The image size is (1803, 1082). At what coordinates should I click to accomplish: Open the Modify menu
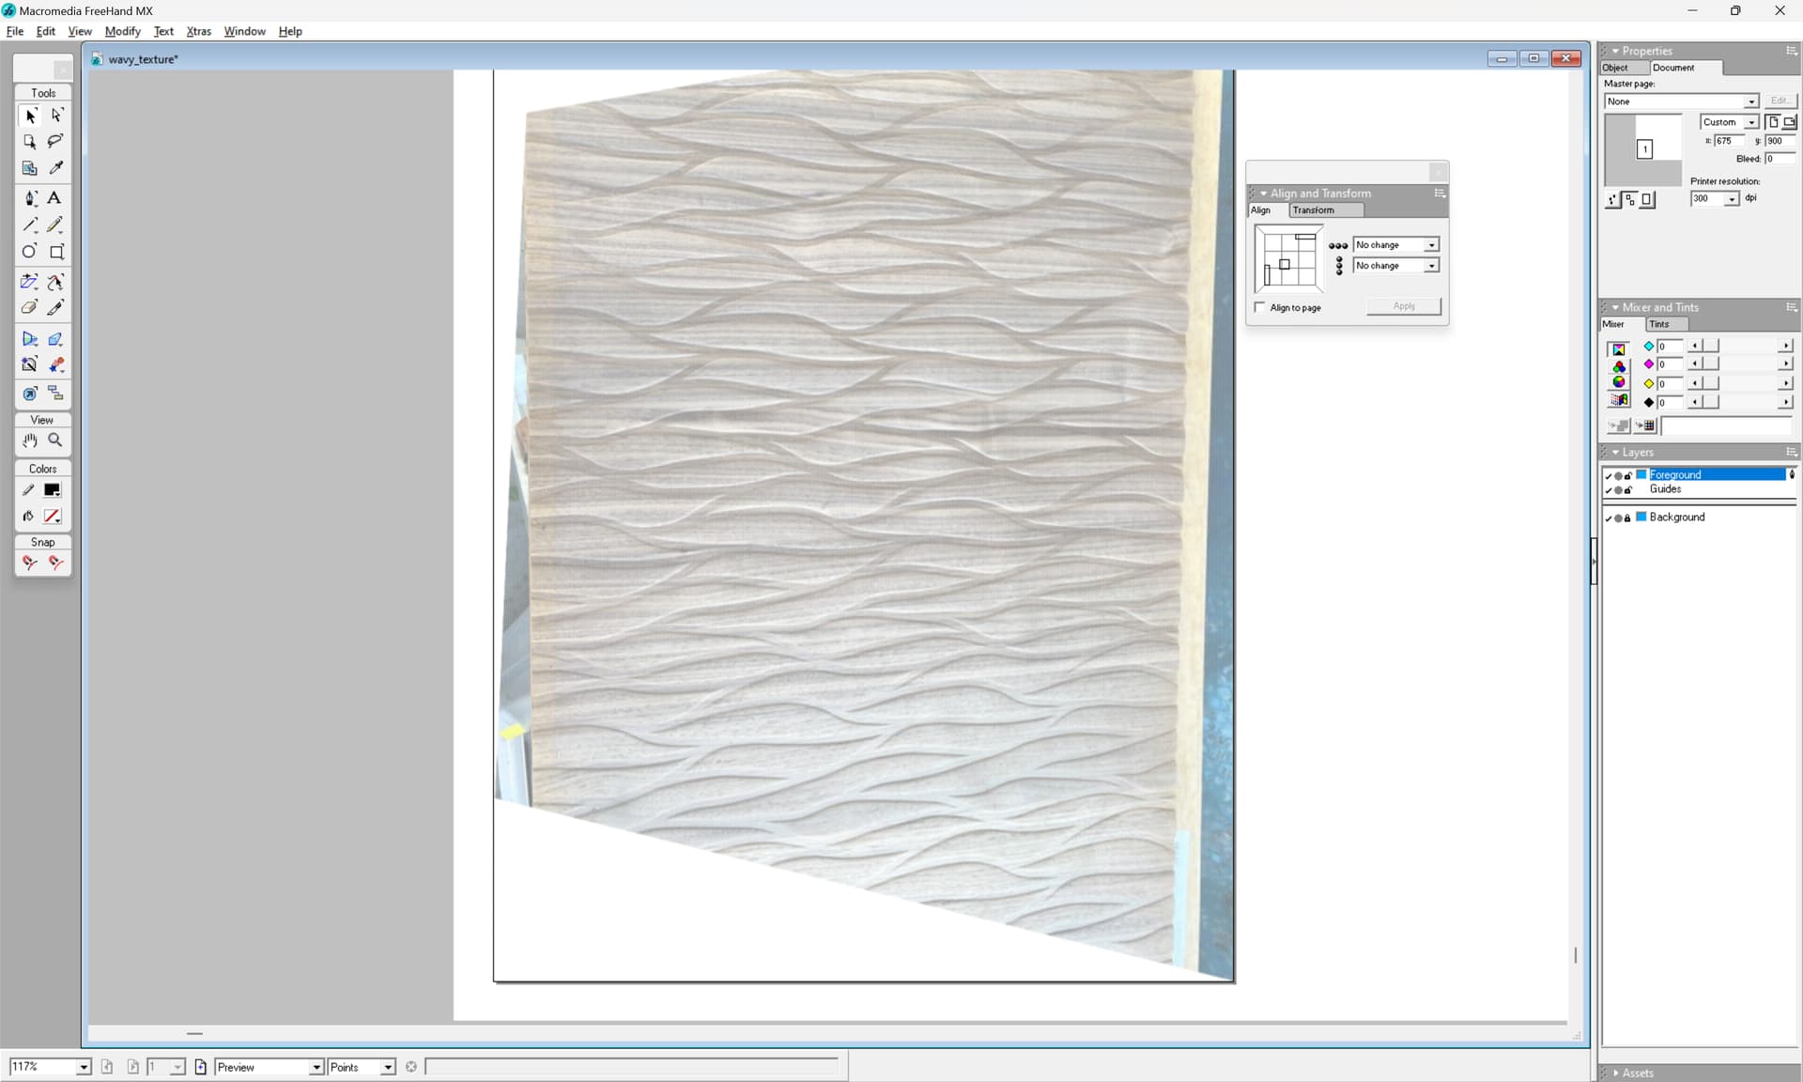tap(122, 31)
